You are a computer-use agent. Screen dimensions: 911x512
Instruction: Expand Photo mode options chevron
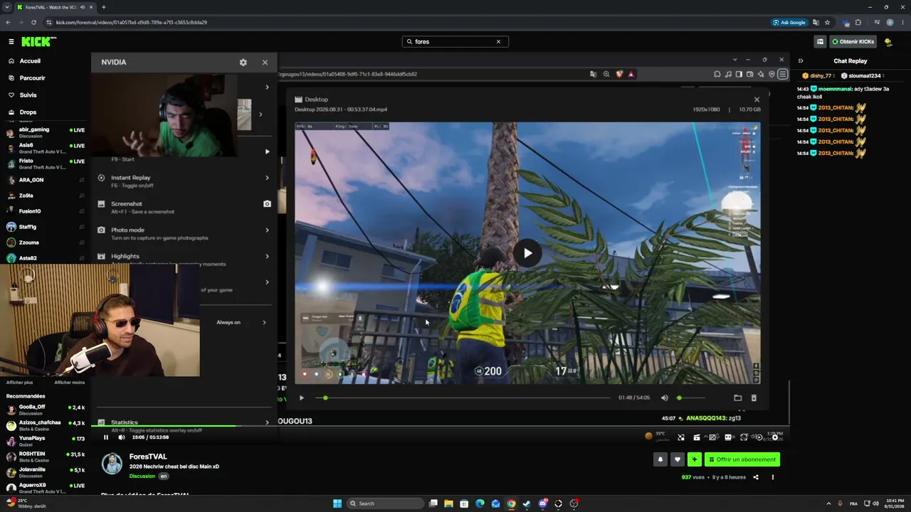coord(267,230)
